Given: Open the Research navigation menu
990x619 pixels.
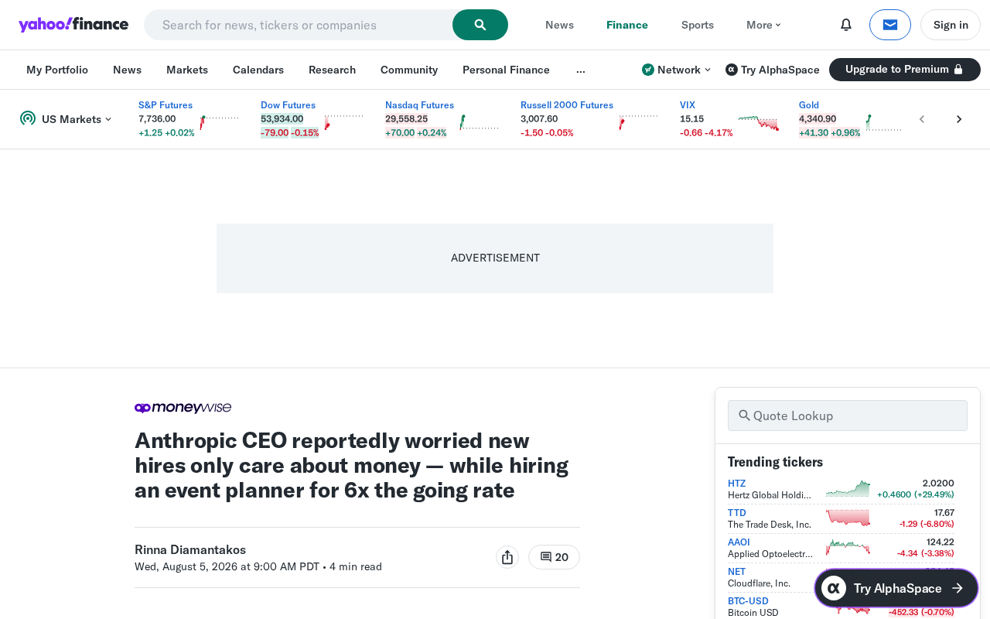Looking at the screenshot, I should [332, 70].
